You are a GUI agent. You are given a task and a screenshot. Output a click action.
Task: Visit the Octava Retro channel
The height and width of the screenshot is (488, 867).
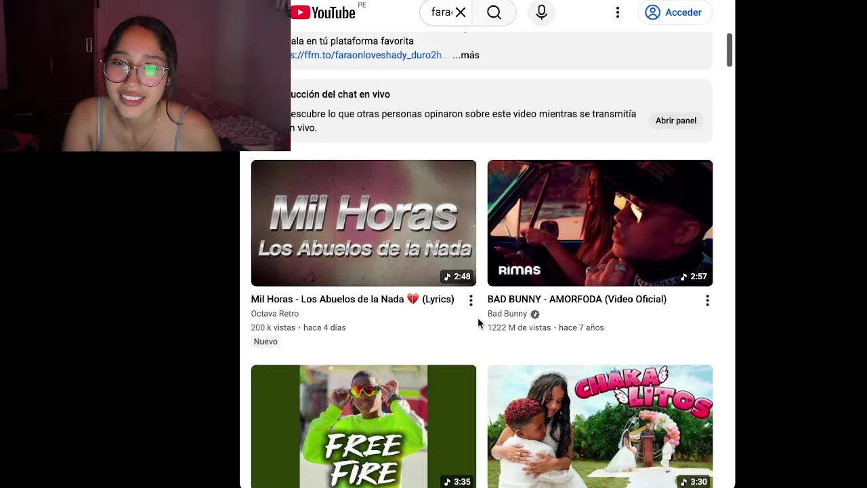[x=275, y=314]
